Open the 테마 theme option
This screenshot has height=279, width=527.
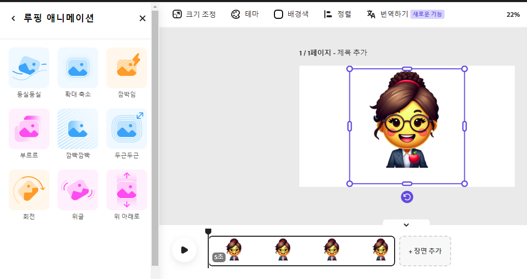point(245,14)
